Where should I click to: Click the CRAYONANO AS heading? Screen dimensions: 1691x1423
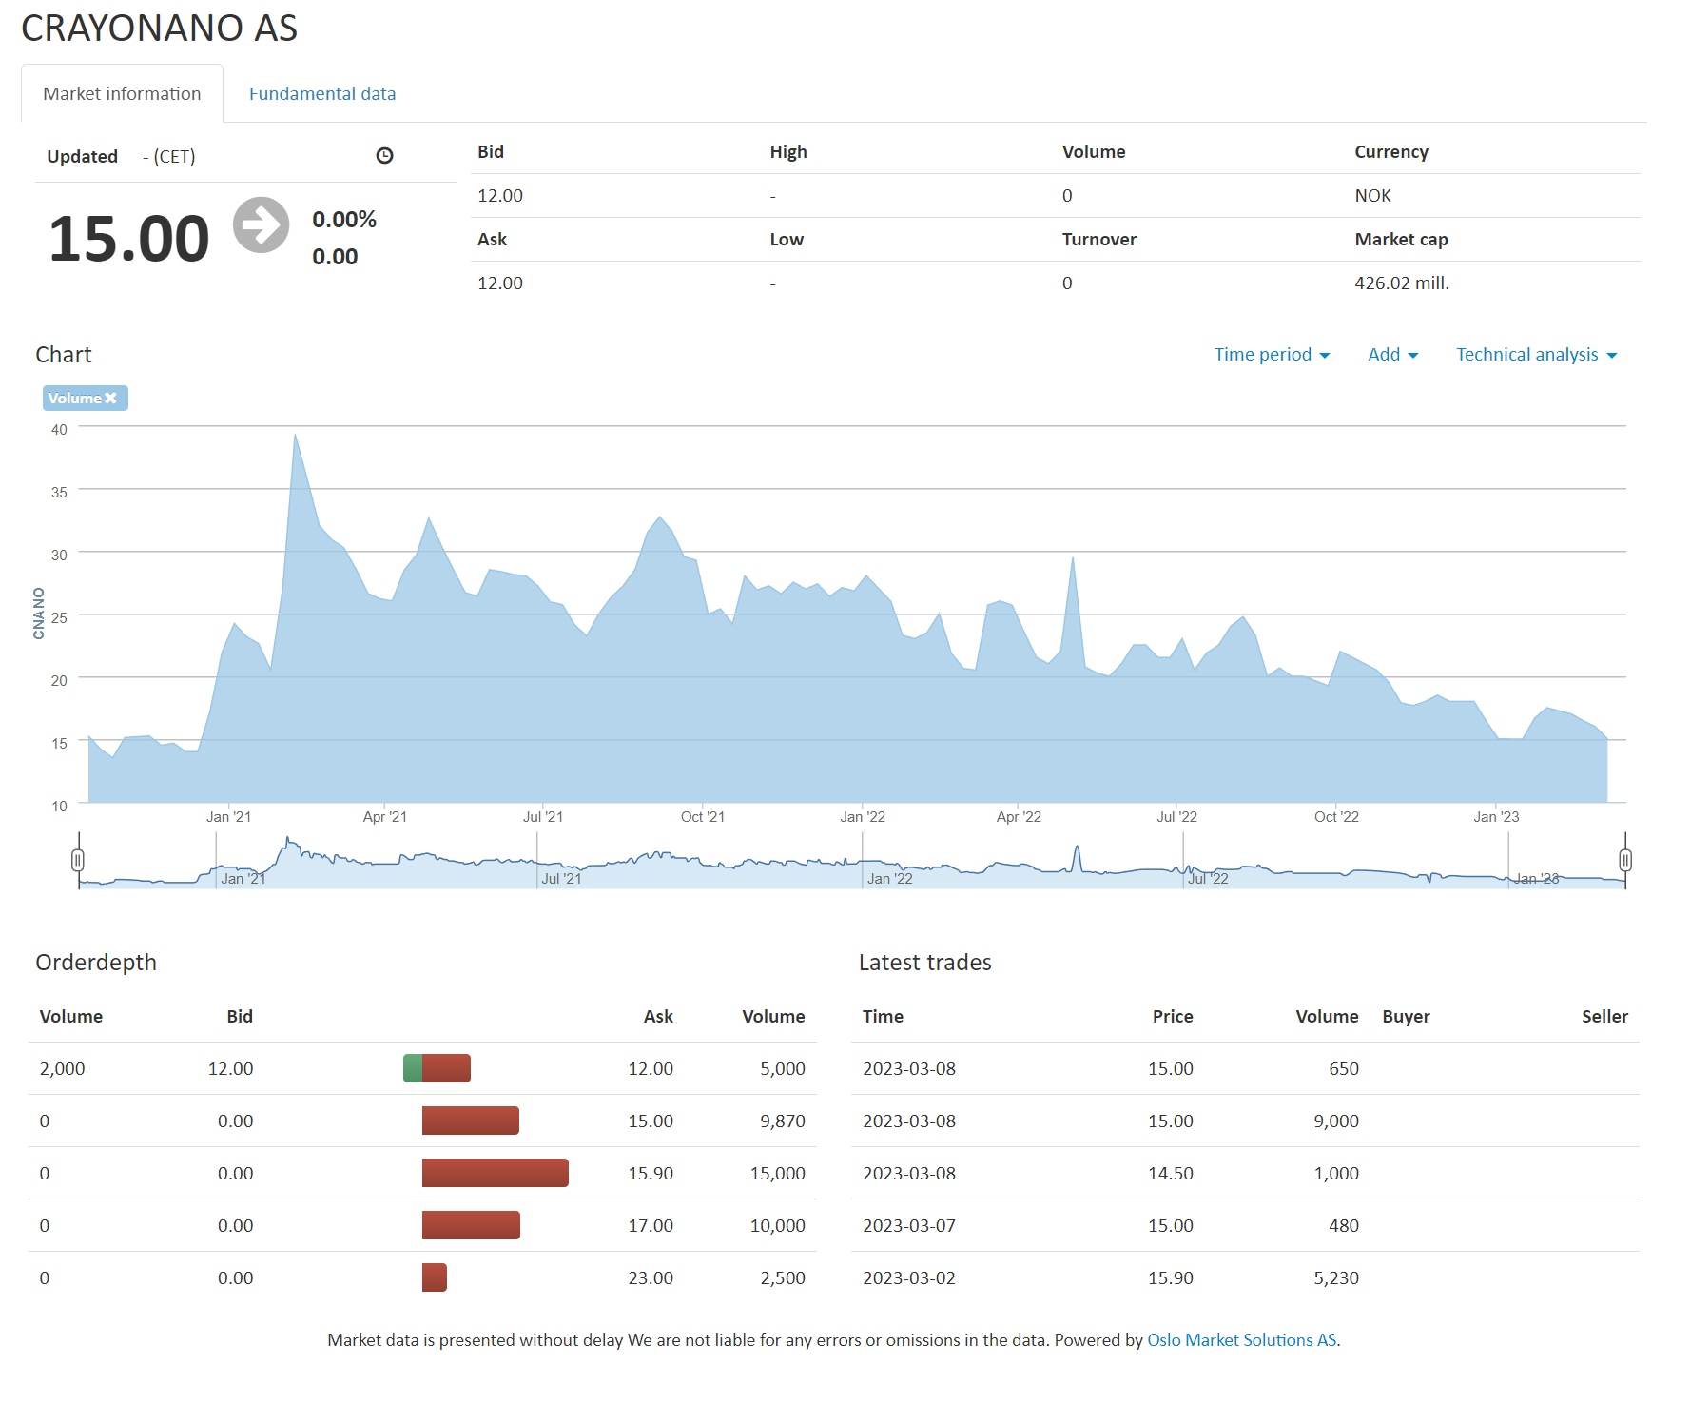pos(160,28)
